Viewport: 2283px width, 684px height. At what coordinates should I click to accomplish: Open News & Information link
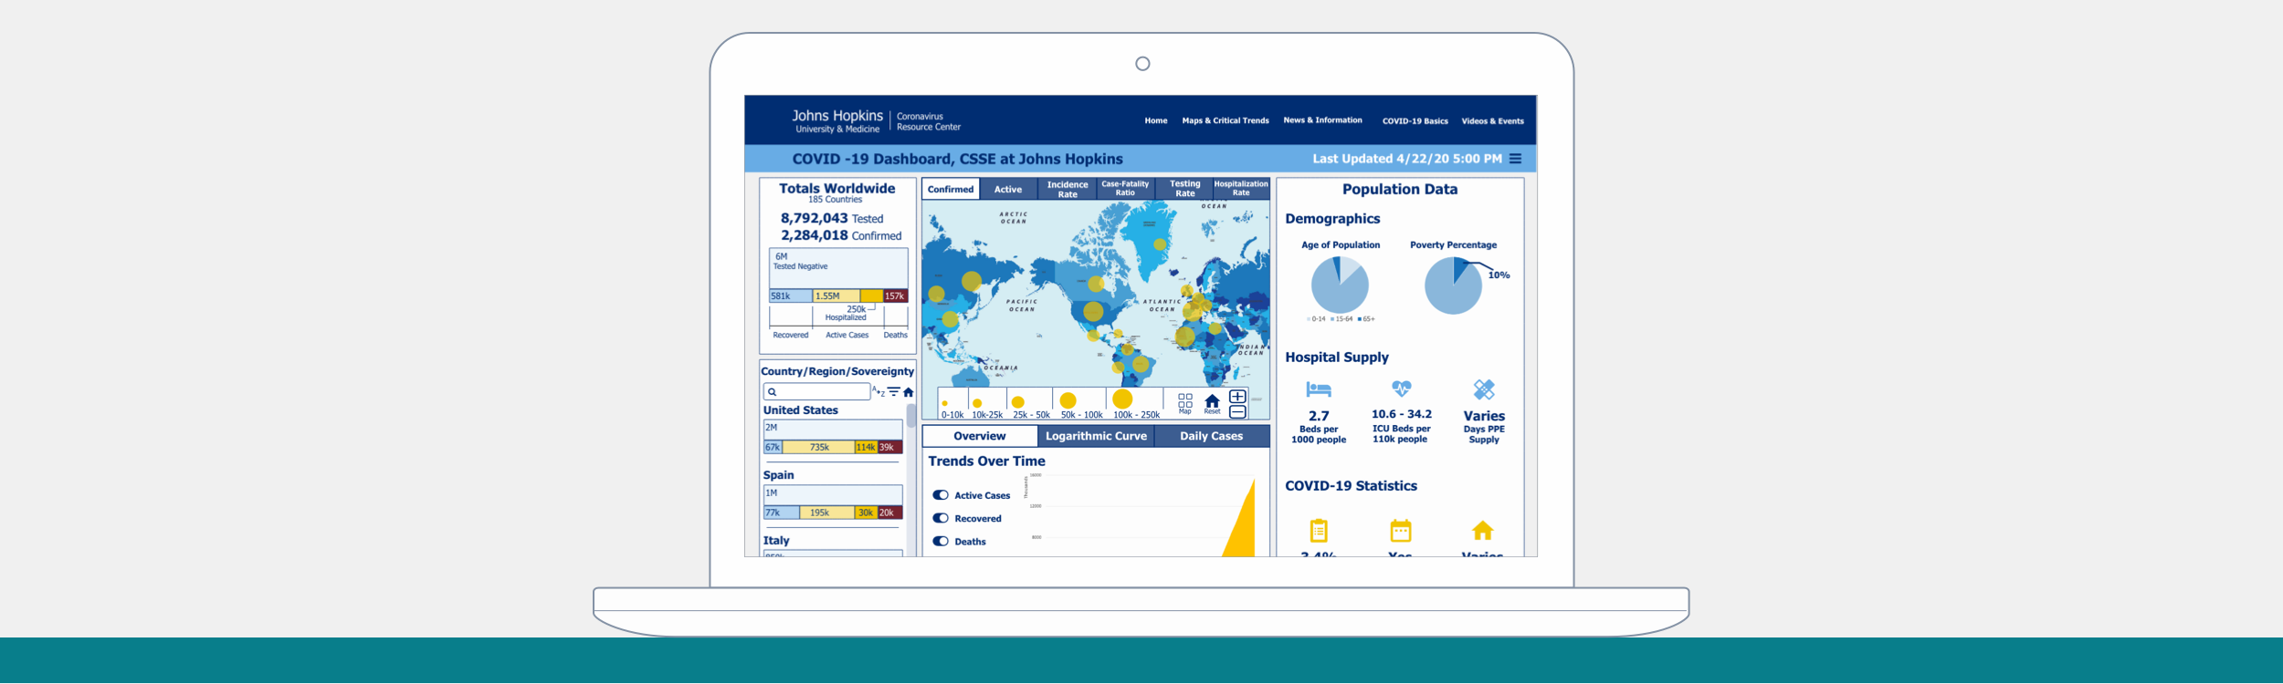pyautogui.click(x=1322, y=120)
